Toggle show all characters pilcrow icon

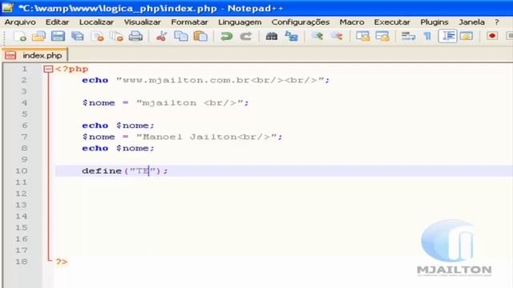tap(427, 36)
